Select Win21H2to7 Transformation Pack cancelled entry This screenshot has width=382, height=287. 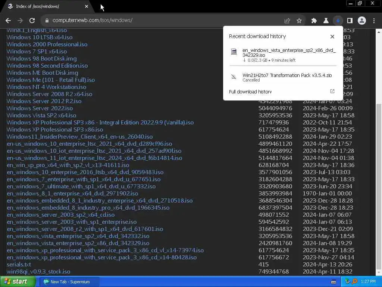click(x=283, y=77)
